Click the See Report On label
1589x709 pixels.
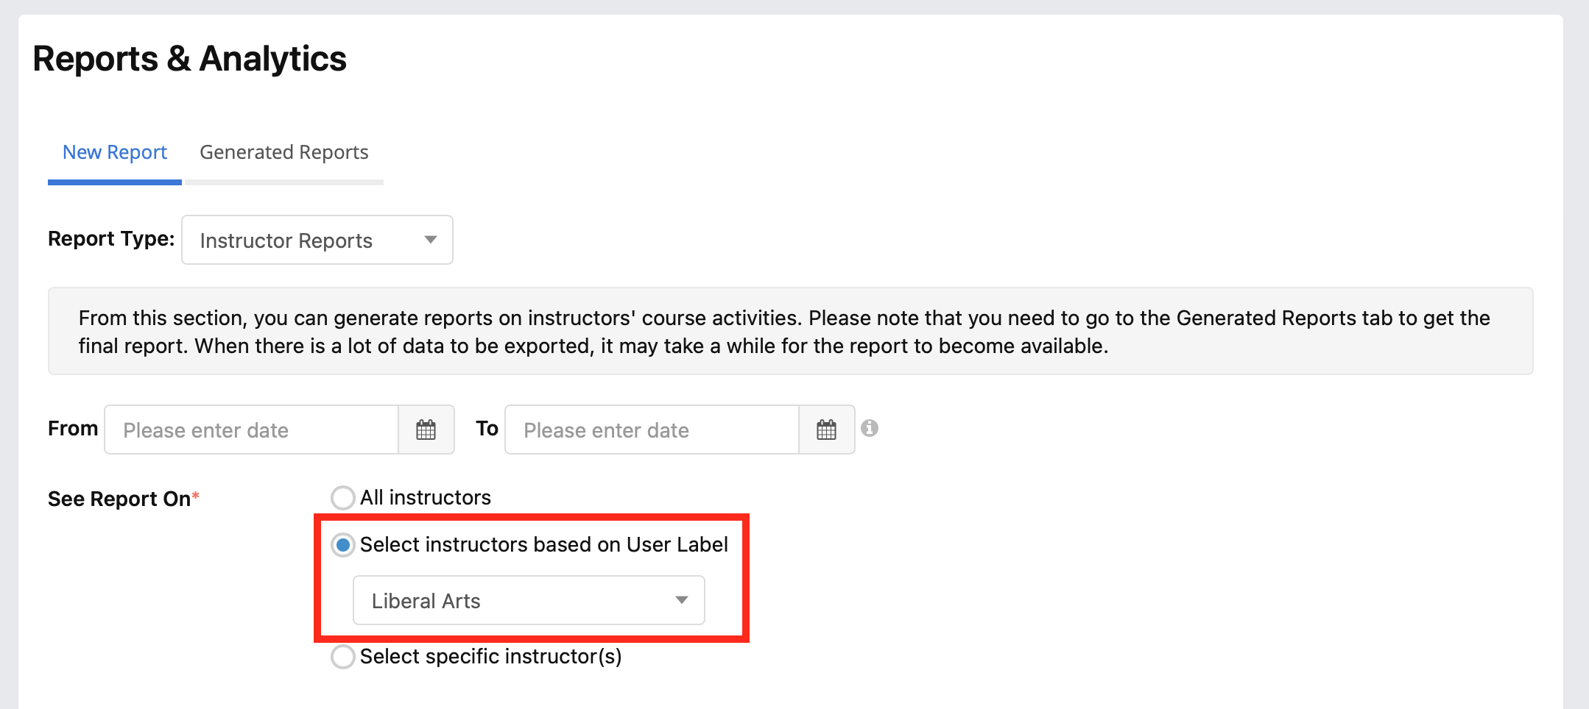pyautogui.click(x=124, y=499)
